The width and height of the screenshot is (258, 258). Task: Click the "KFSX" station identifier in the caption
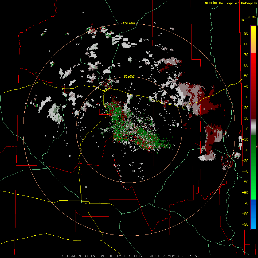155,256
